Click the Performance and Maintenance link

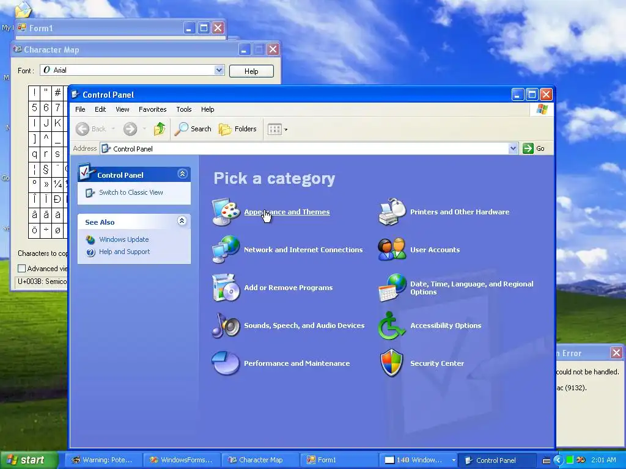pos(297,363)
